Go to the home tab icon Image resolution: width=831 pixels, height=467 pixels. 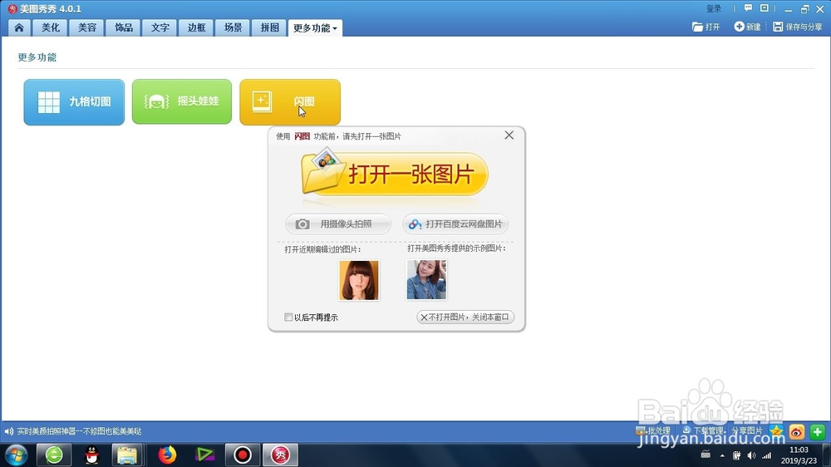[19, 27]
